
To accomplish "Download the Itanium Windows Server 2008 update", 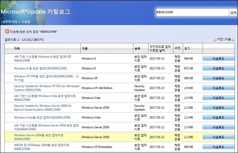I will pos(218,108).
